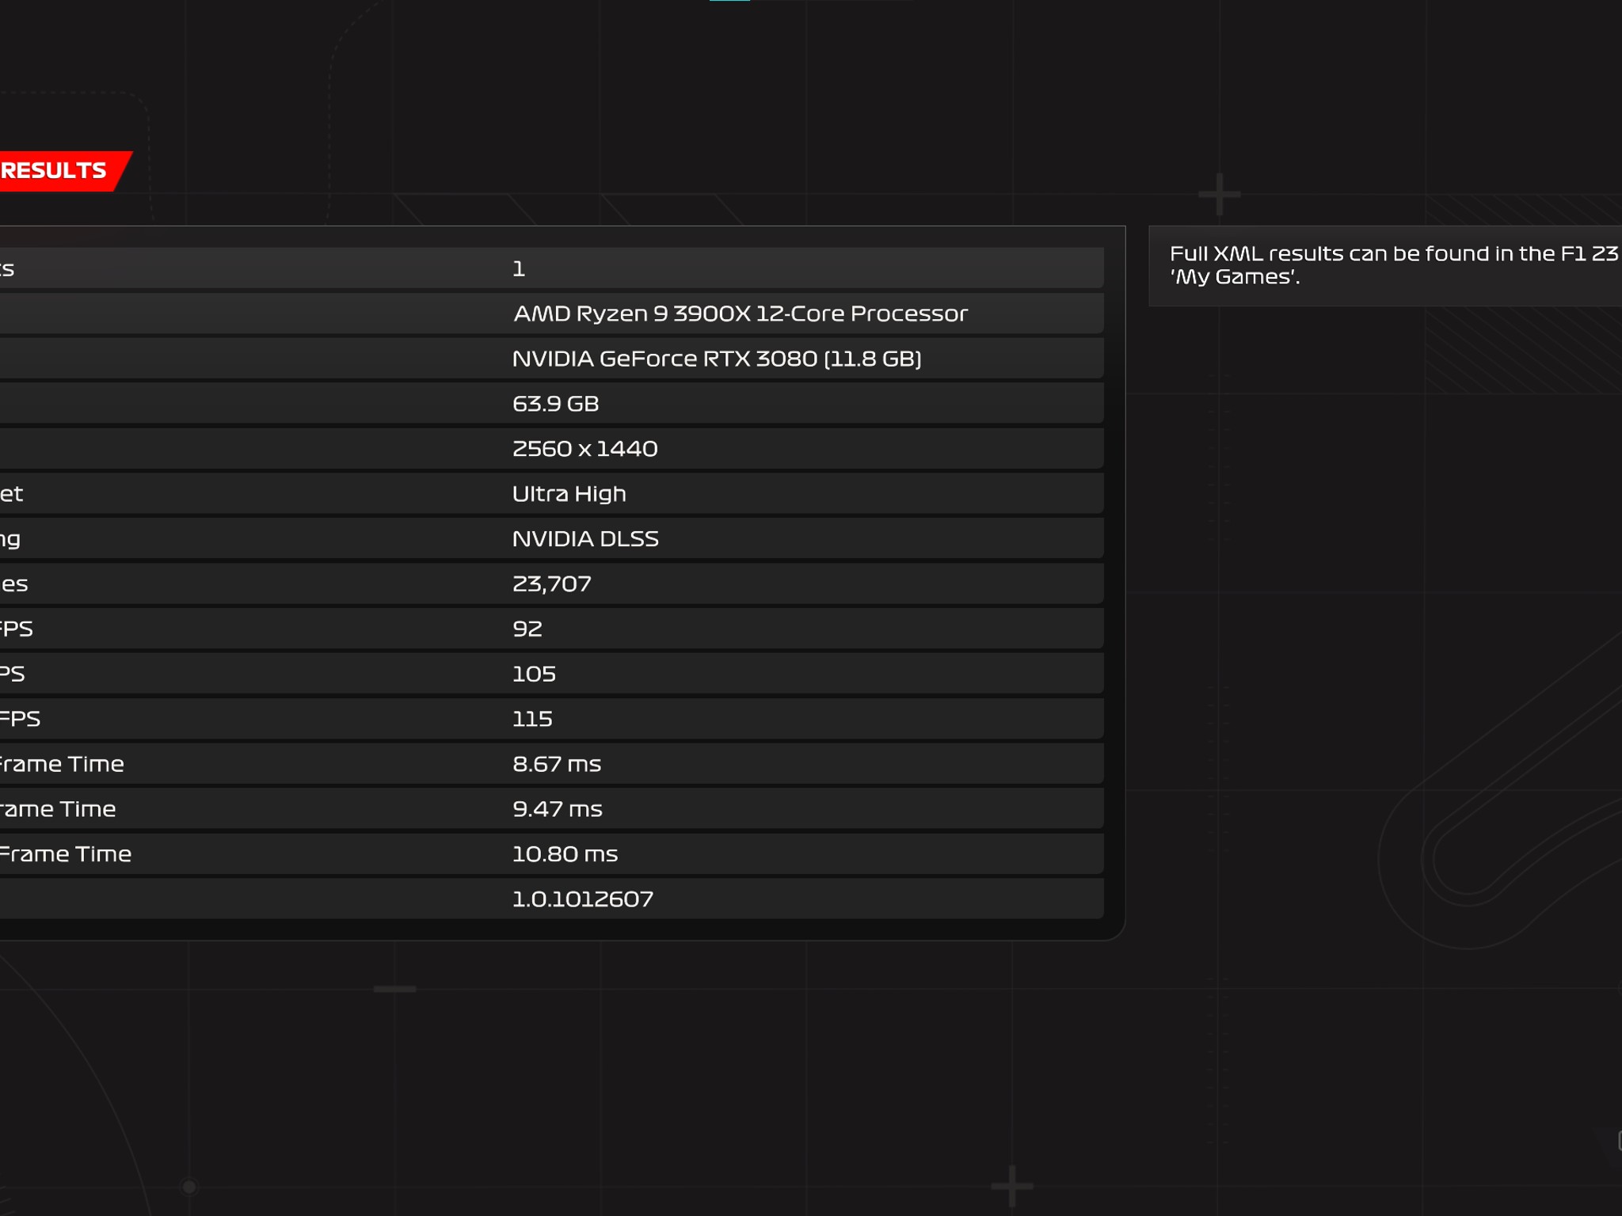Select the 115 FPS value

tap(532, 719)
